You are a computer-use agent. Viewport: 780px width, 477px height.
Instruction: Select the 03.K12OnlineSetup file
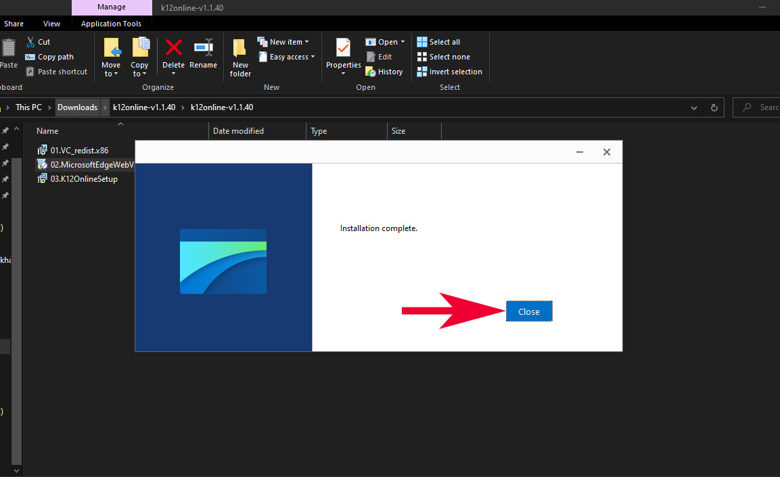tap(83, 179)
